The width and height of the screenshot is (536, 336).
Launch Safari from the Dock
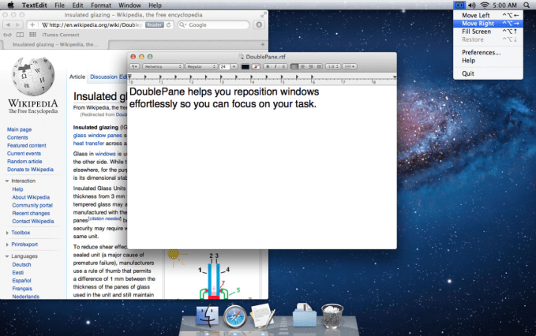(234, 317)
